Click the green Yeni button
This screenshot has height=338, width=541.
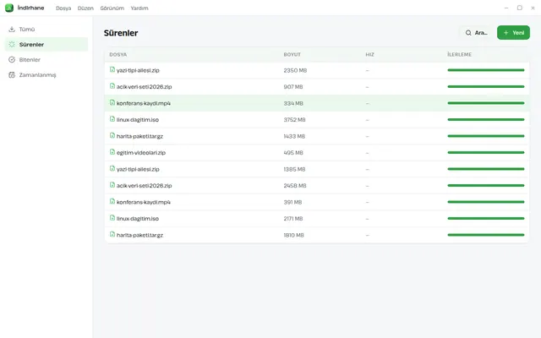(513, 33)
